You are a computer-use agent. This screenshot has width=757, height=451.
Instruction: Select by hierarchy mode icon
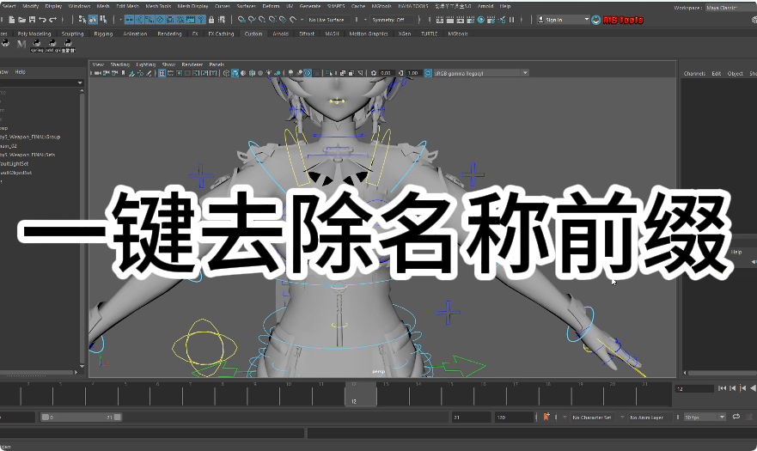82,20
